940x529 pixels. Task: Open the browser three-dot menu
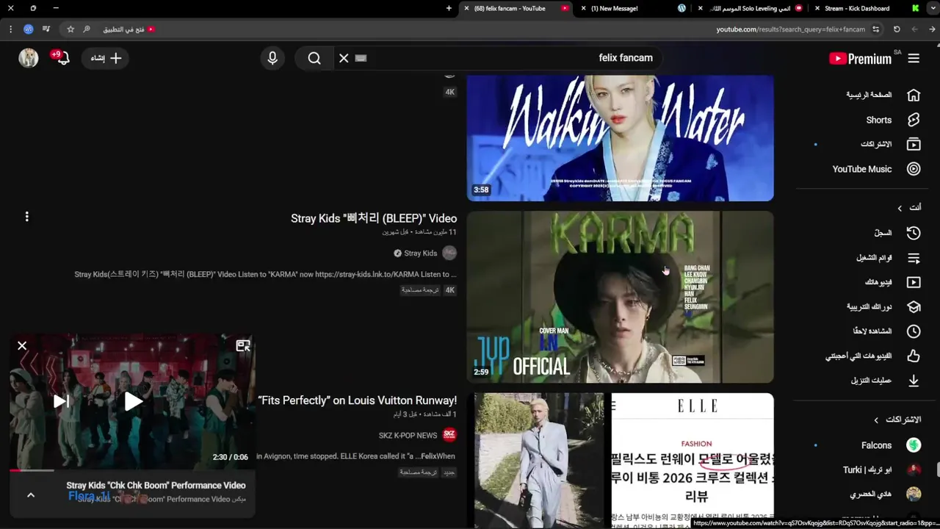tap(10, 29)
